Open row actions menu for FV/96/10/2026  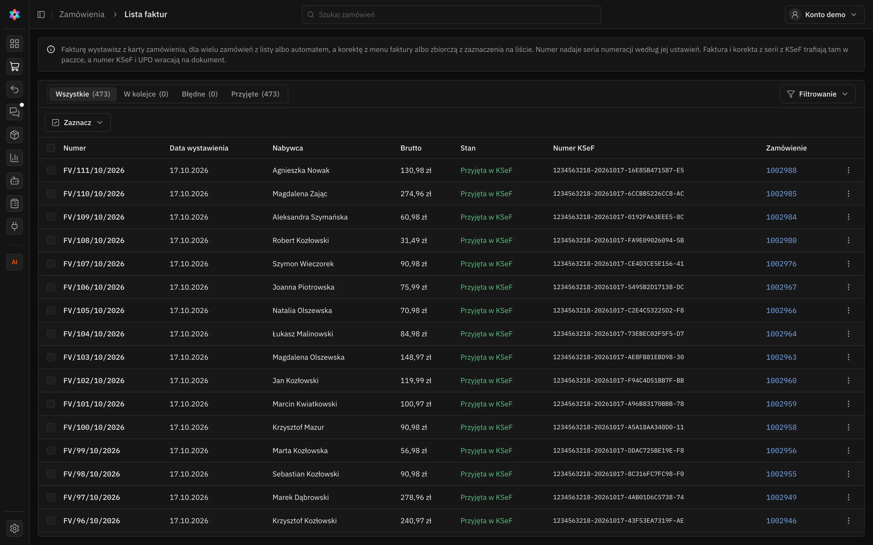click(849, 521)
